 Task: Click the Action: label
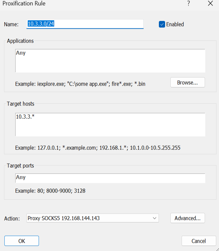tap(12, 218)
